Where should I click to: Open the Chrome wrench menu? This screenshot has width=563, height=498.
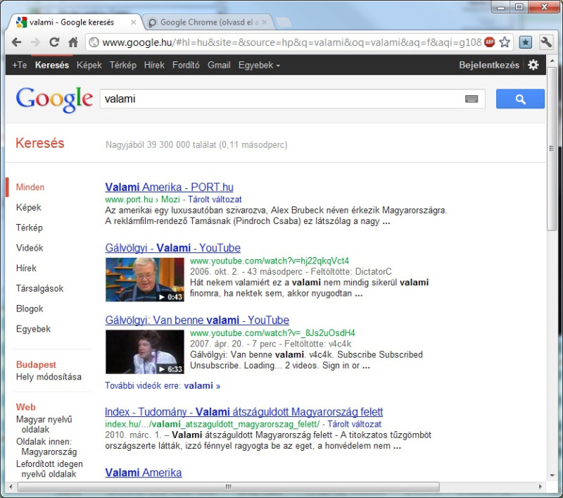[x=546, y=42]
